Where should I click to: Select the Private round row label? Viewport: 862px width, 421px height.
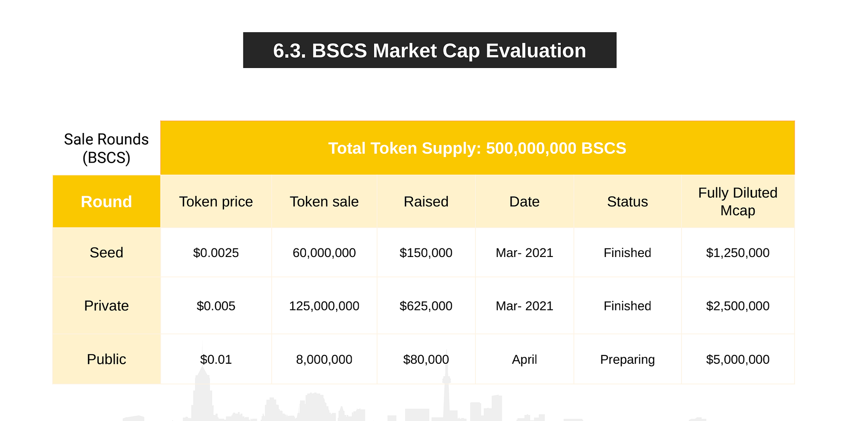(106, 306)
